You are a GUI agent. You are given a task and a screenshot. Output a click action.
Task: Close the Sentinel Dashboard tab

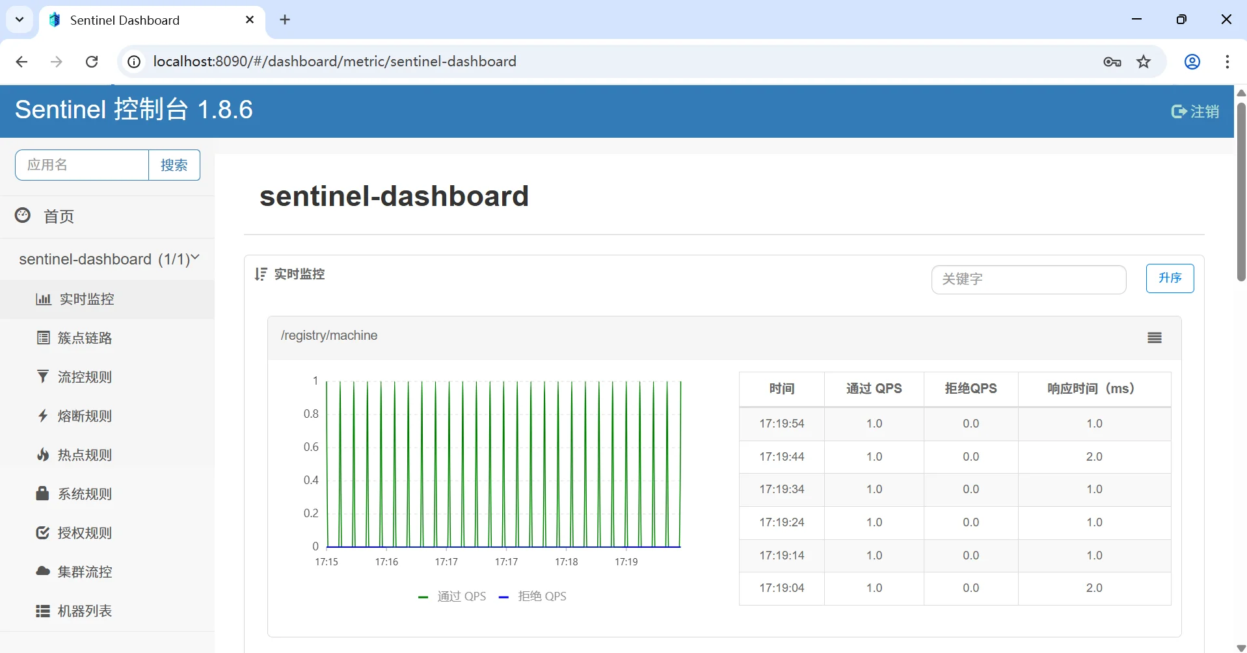250,19
